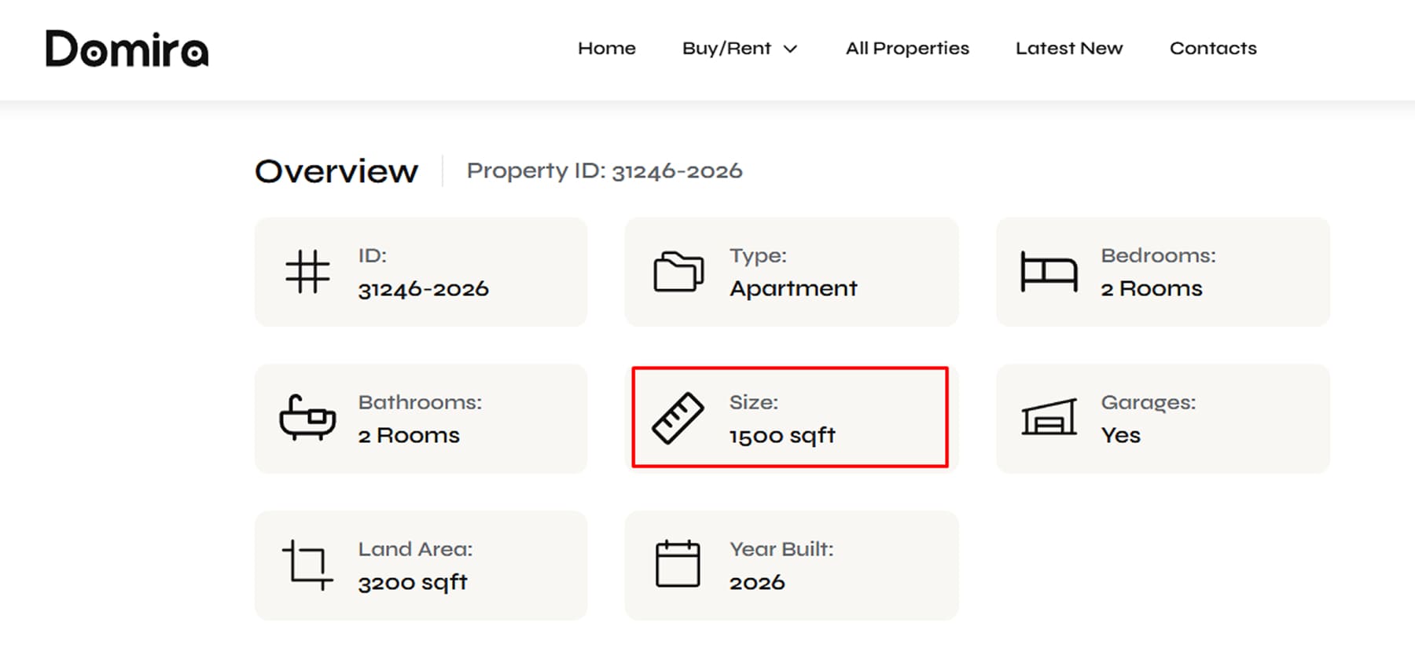Open the Buy/Rent menu

740,49
